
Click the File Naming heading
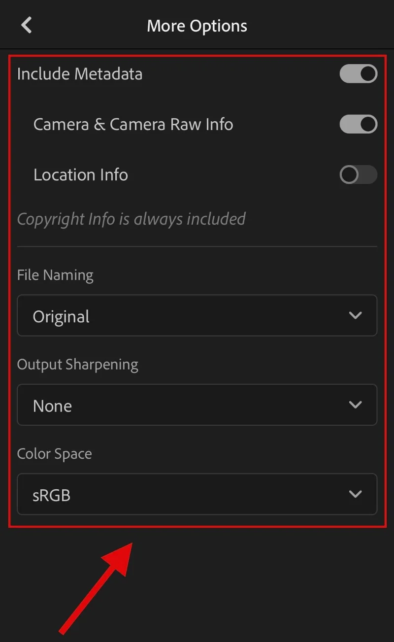(55, 275)
